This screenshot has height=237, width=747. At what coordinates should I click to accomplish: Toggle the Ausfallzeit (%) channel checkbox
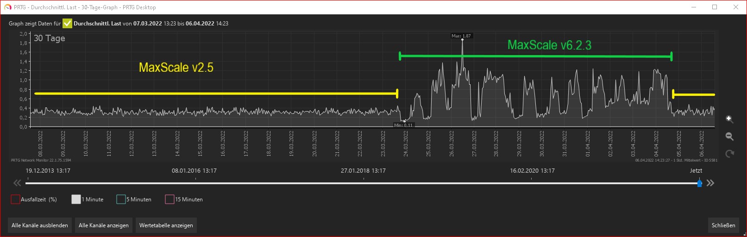point(15,200)
